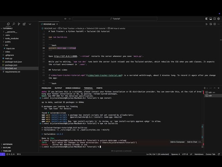Viewport: 222px width, 167px height.
Task: Select the second zsh terminal
Action: coord(213,96)
